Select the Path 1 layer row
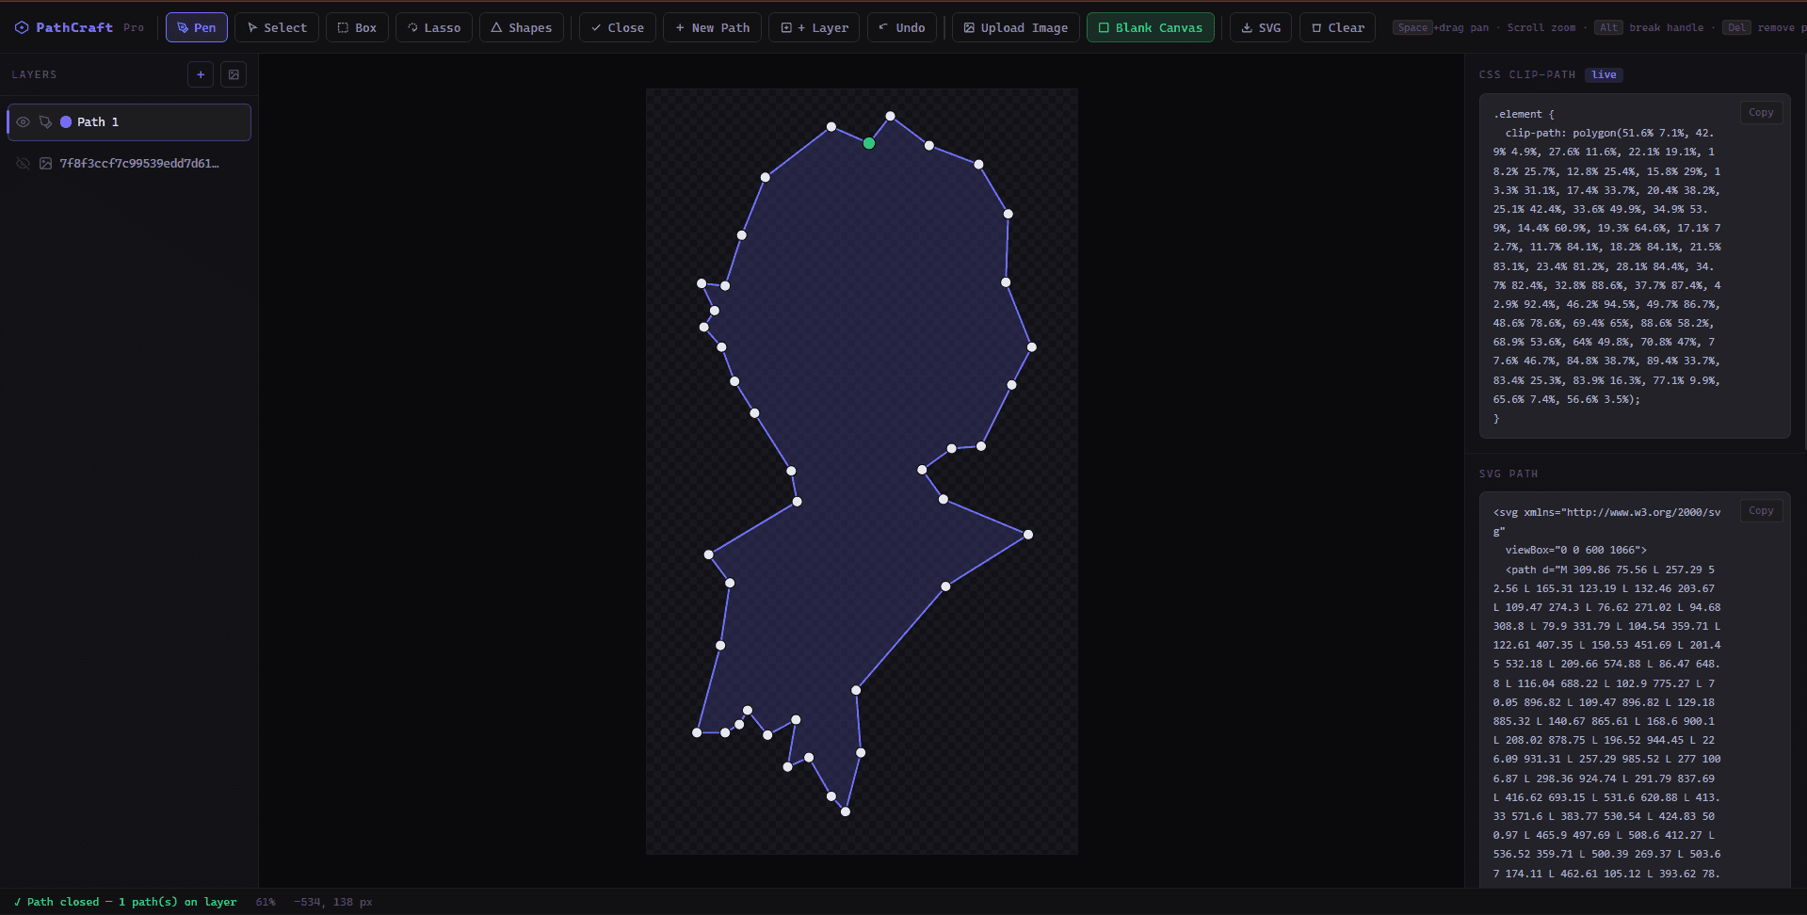Image resolution: width=1807 pixels, height=915 pixels. click(x=129, y=122)
